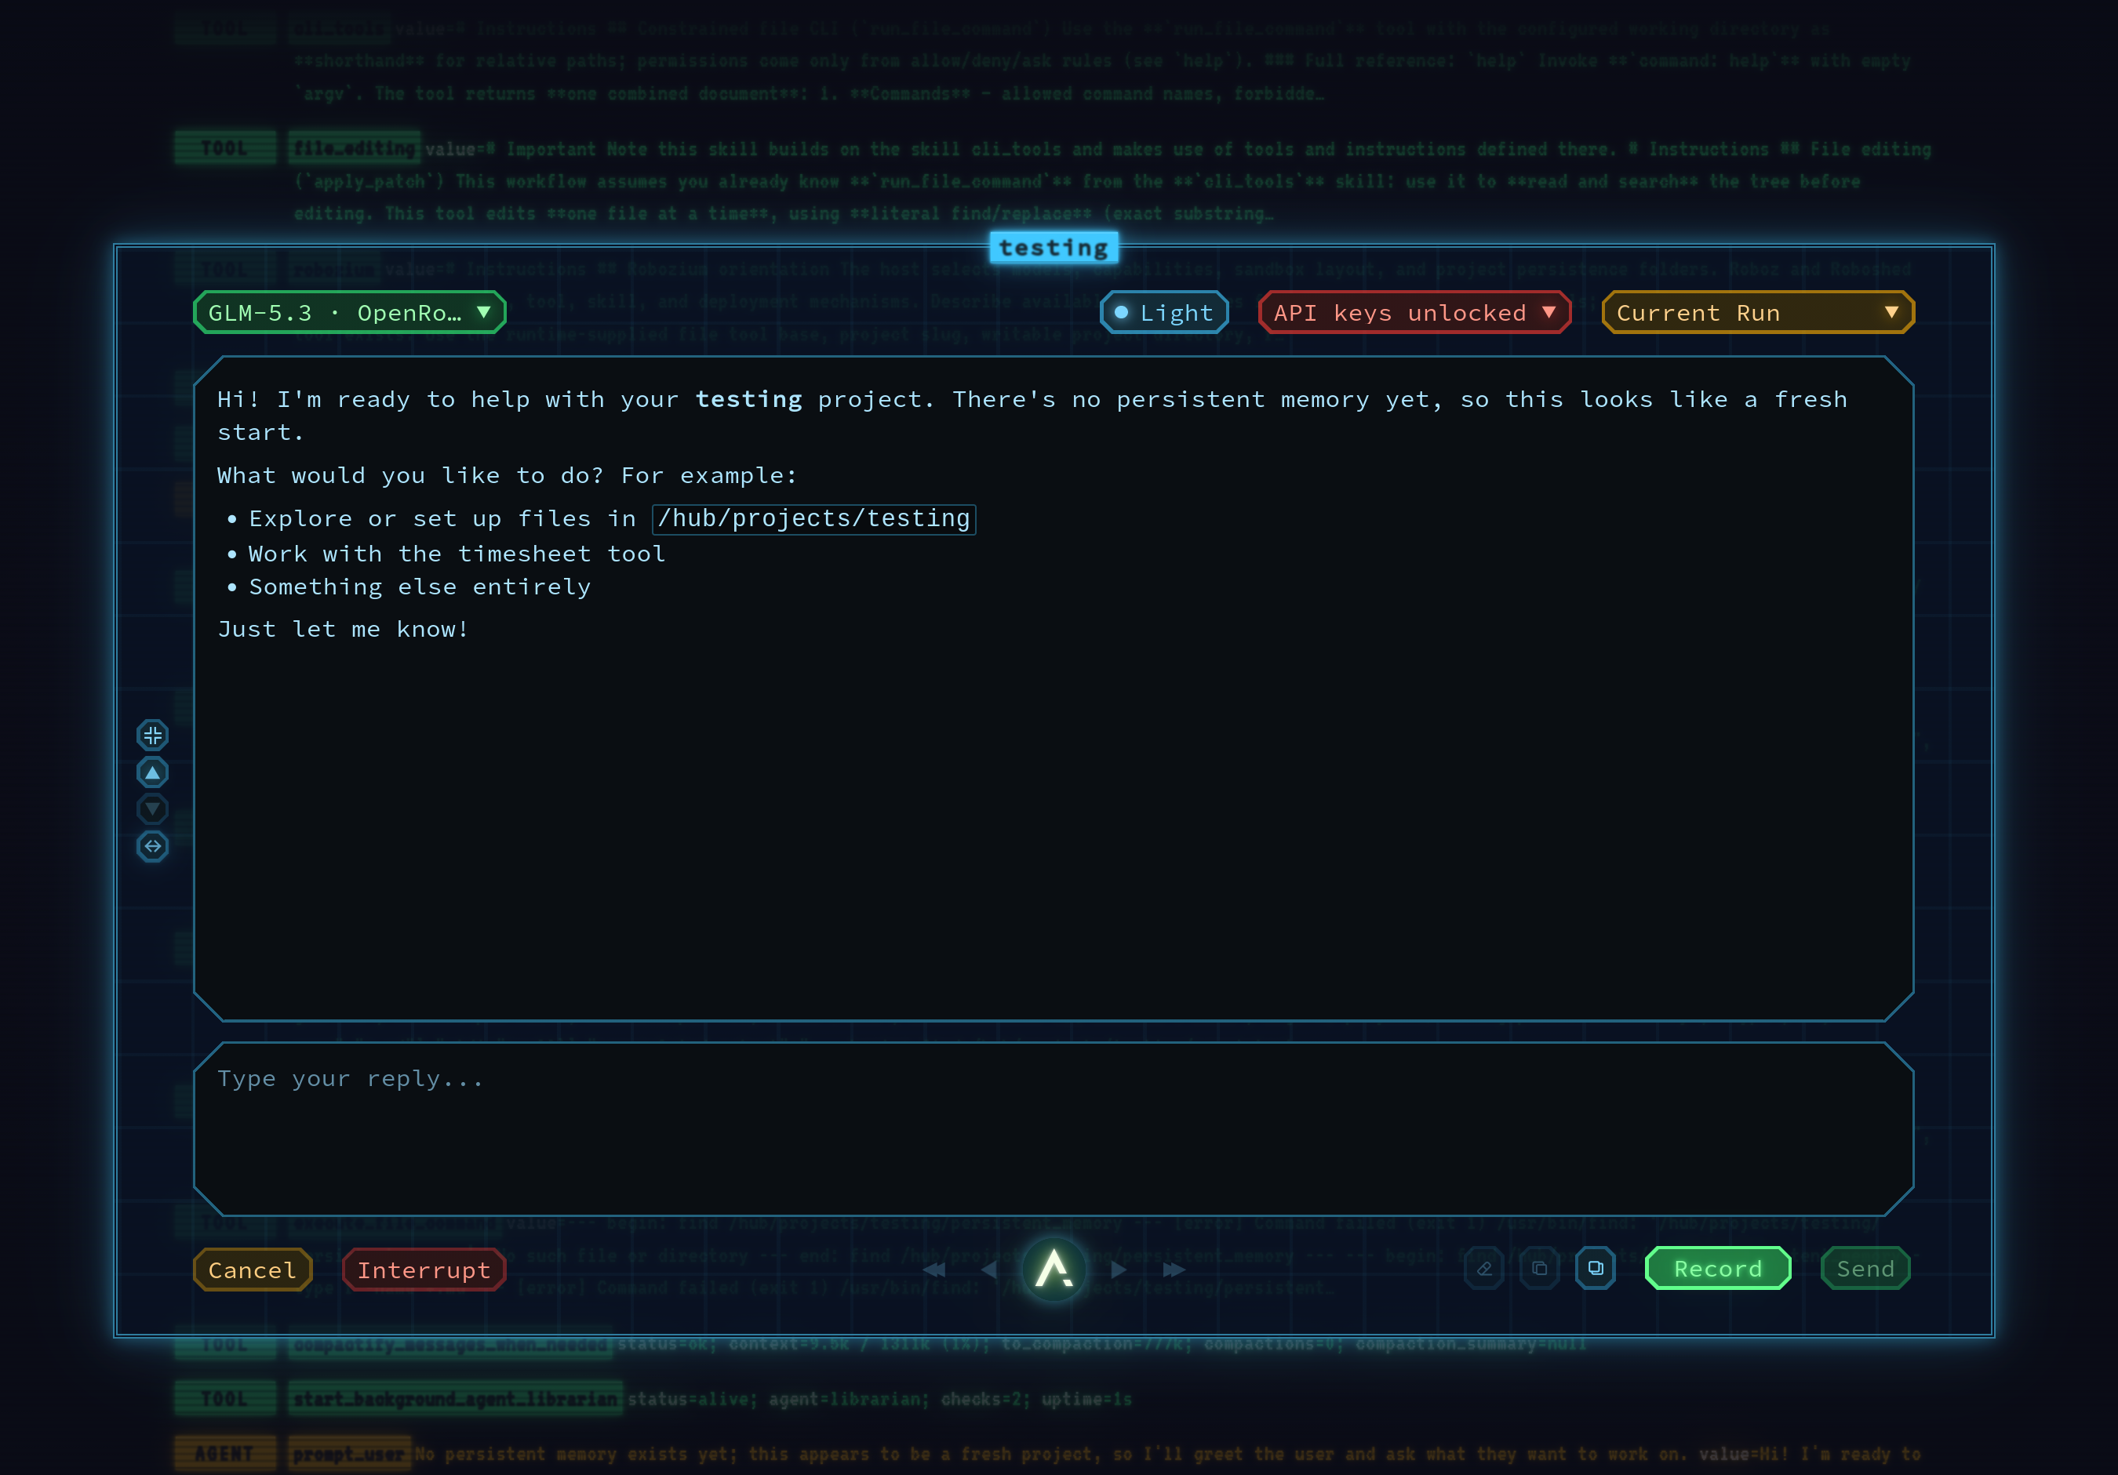Click the file_editing tool tag in background log

[355, 148]
